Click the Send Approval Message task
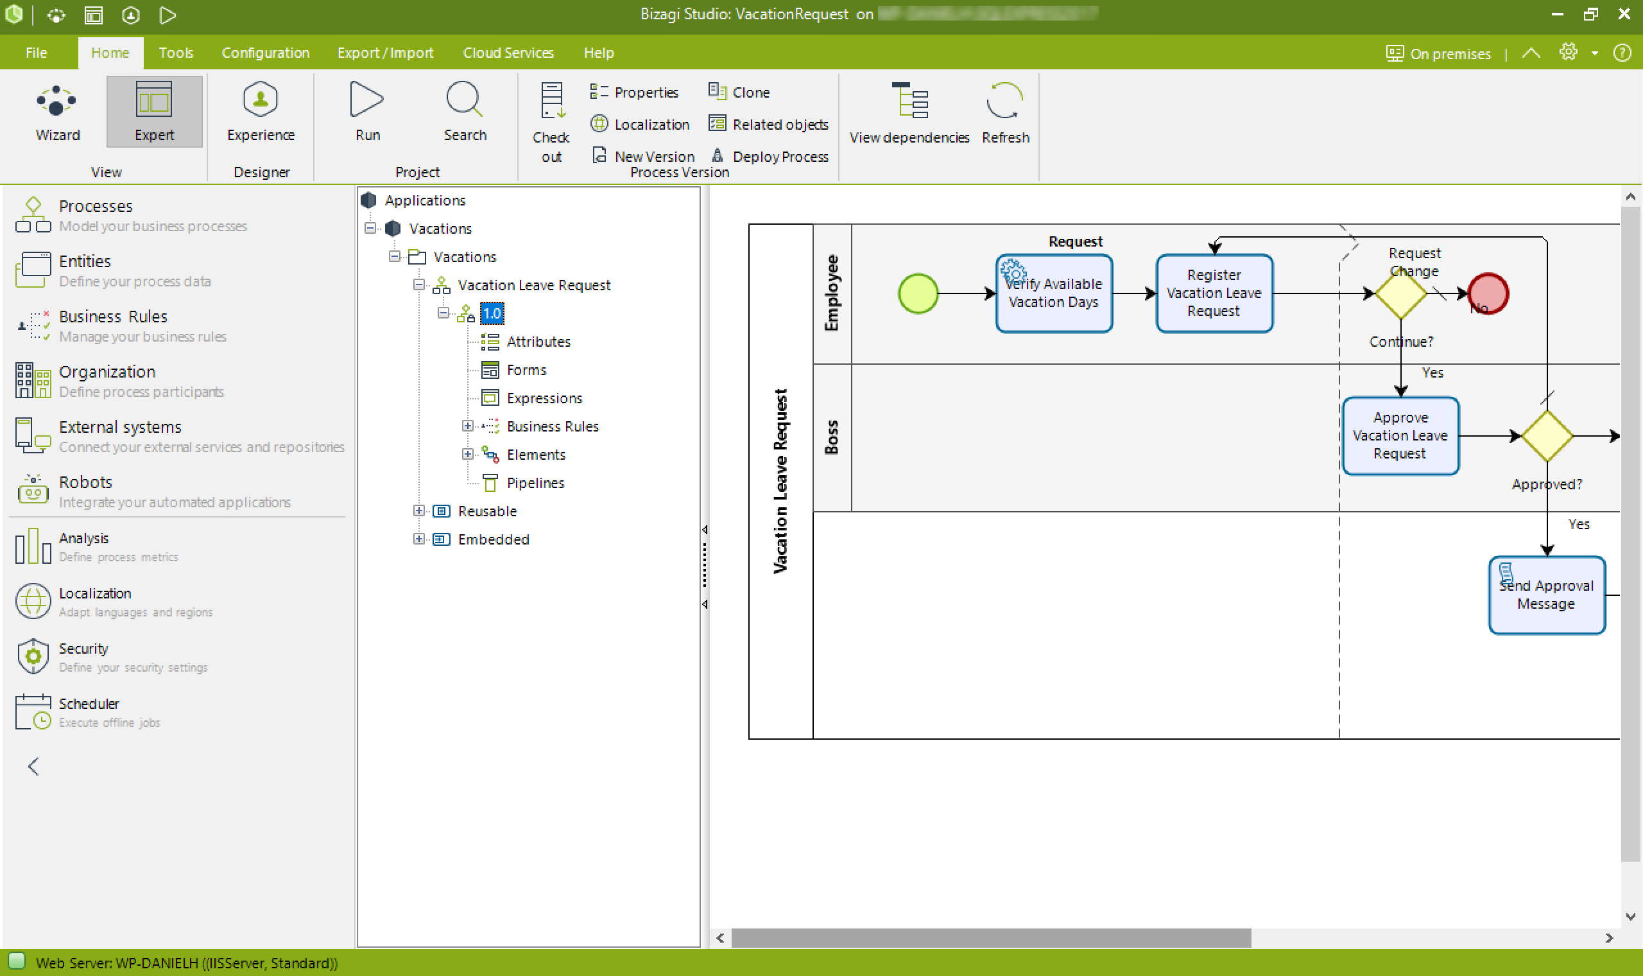This screenshot has width=1643, height=976. coord(1547,595)
